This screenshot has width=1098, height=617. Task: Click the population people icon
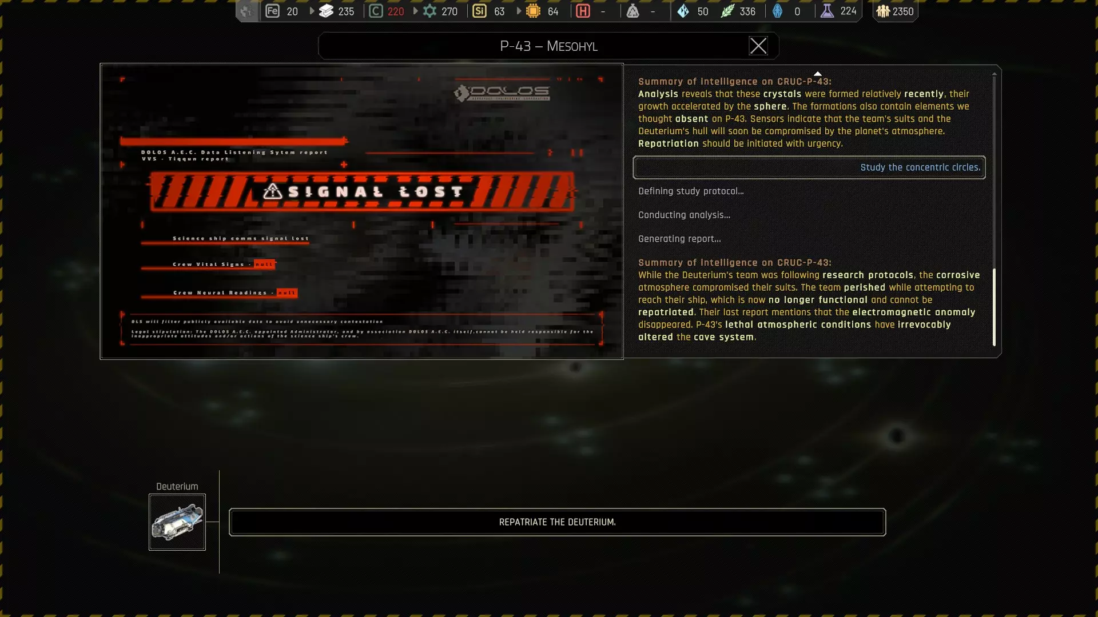point(883,11)
